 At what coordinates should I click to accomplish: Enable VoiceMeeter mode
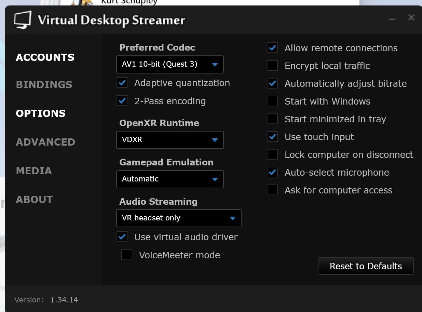(127, 255)
